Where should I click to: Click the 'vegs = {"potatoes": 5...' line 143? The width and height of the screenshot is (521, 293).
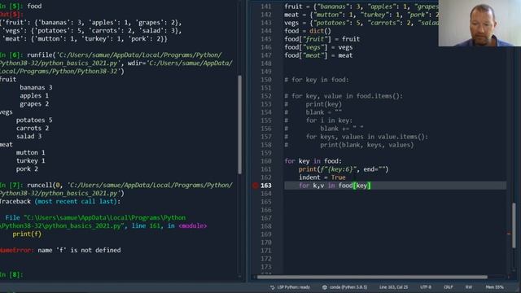[361, 23]
